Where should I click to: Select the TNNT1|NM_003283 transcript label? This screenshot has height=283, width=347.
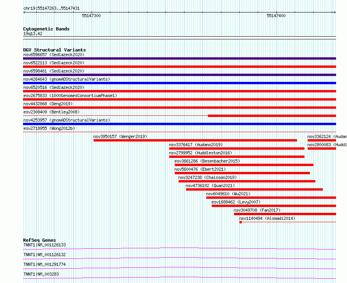[41, 274]
